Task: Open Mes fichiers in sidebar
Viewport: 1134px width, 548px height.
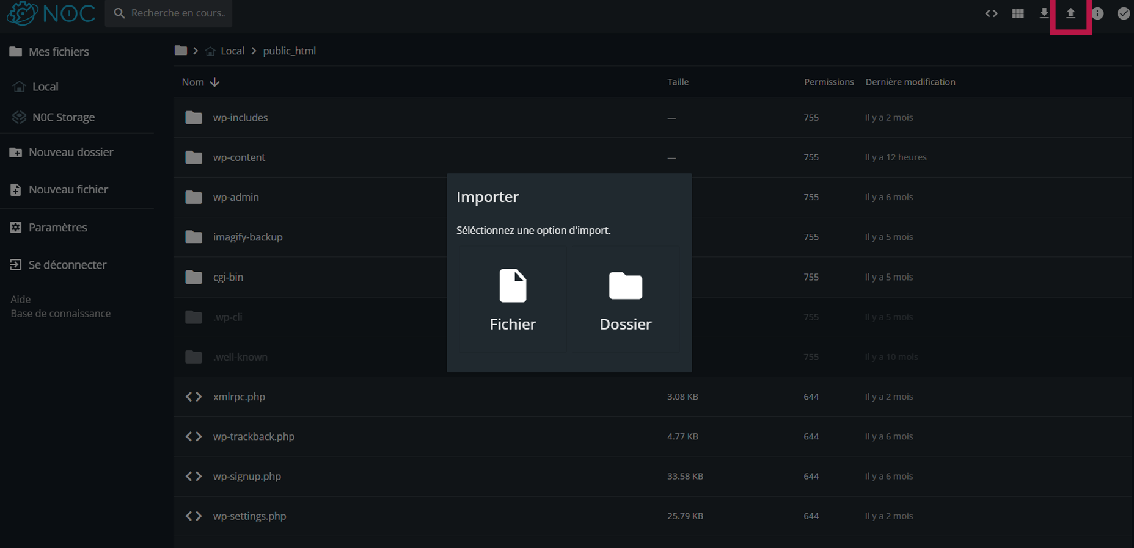Action: tap(49, 52)
